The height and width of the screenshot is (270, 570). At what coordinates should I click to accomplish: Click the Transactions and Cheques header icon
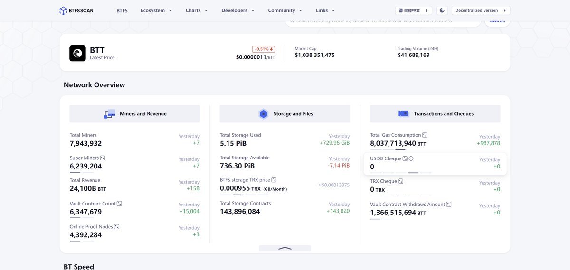[403, 114]
